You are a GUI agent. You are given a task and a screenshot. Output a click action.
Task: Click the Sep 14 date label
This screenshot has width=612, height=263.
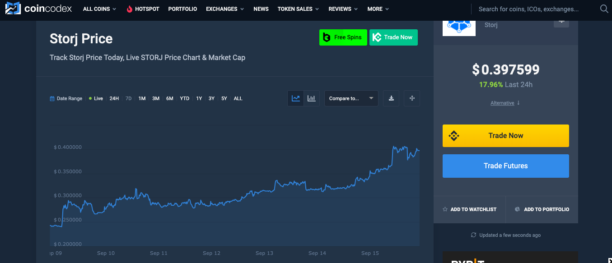(317, 253)
